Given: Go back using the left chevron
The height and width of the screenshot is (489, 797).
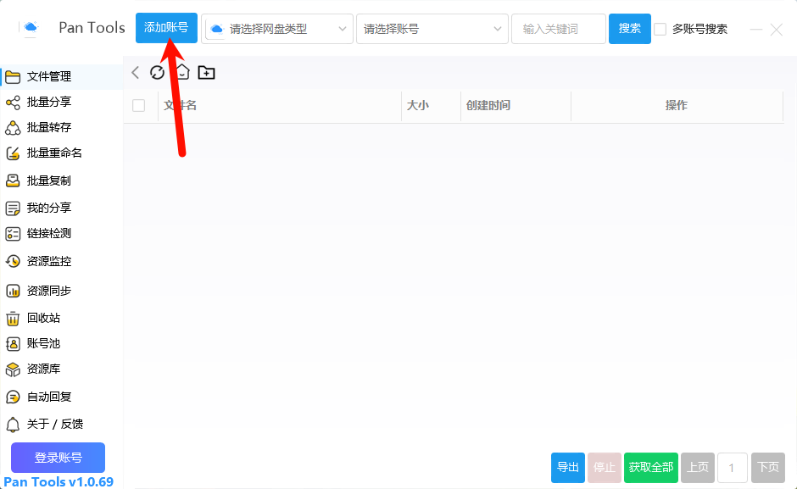Looking at the screenshot, I should 135,73.
